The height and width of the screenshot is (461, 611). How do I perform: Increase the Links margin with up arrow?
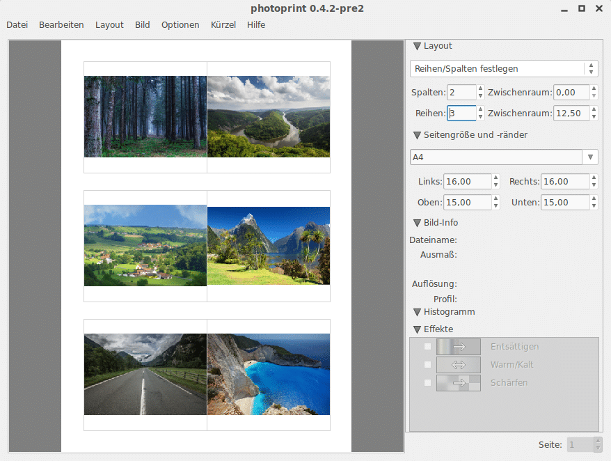click(x=495, y=178)
